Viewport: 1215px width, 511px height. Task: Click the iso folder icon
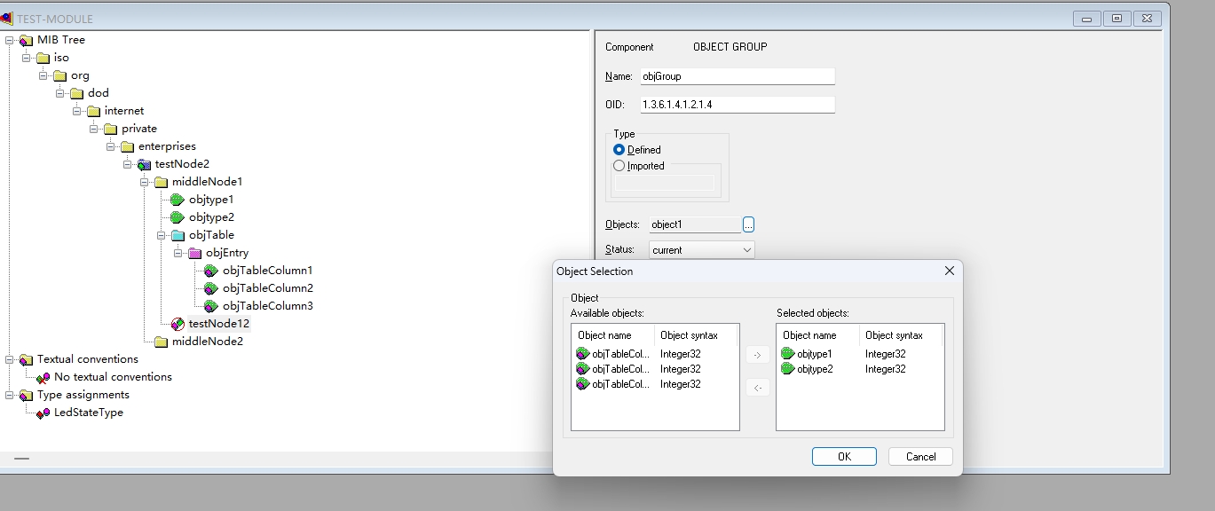pyautogui.click(x=43, y=58)
